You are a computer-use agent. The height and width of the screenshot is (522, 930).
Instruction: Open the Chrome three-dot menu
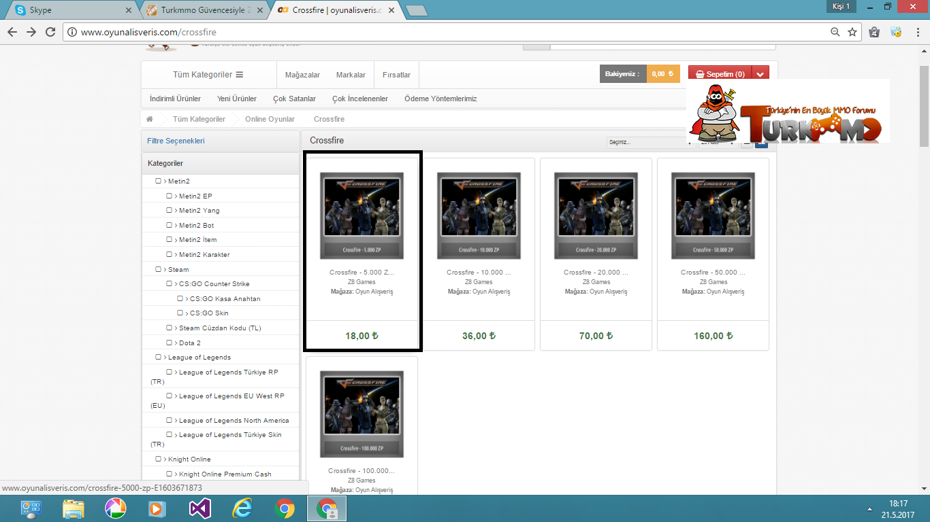918,32
